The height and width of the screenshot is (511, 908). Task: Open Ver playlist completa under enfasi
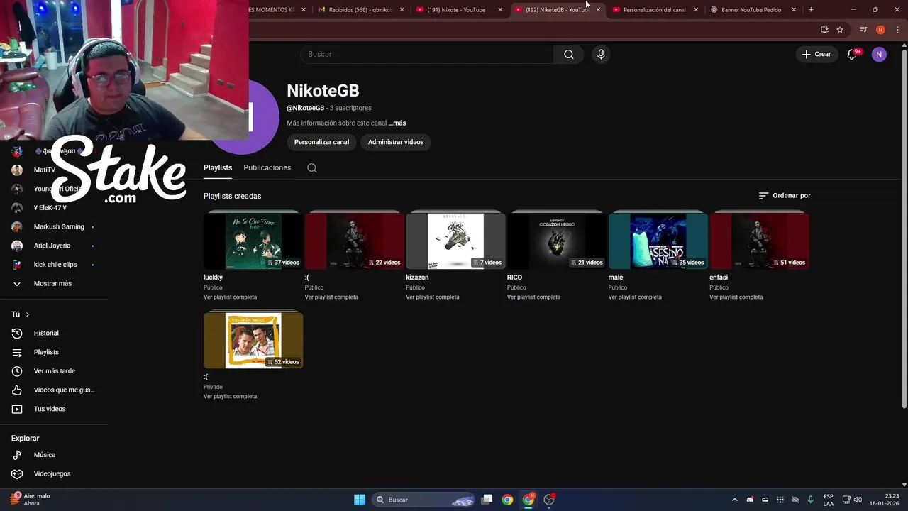(736, 297)
